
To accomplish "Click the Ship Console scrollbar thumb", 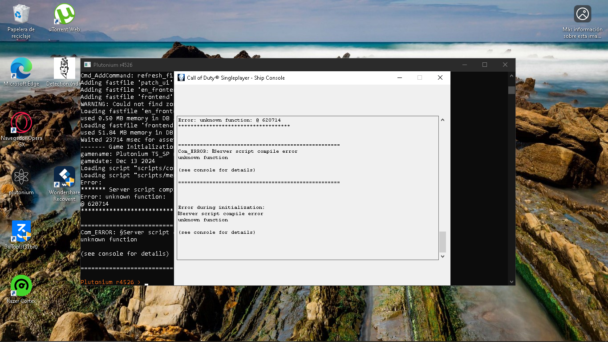I will click(442, 242).
